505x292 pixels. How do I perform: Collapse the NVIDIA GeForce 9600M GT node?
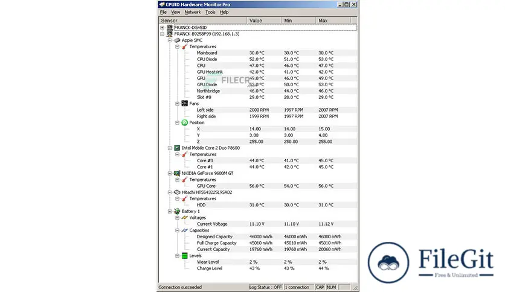click(170, 173)
